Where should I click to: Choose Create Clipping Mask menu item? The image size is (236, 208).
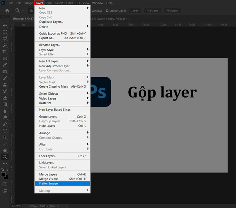coord(62,87)
